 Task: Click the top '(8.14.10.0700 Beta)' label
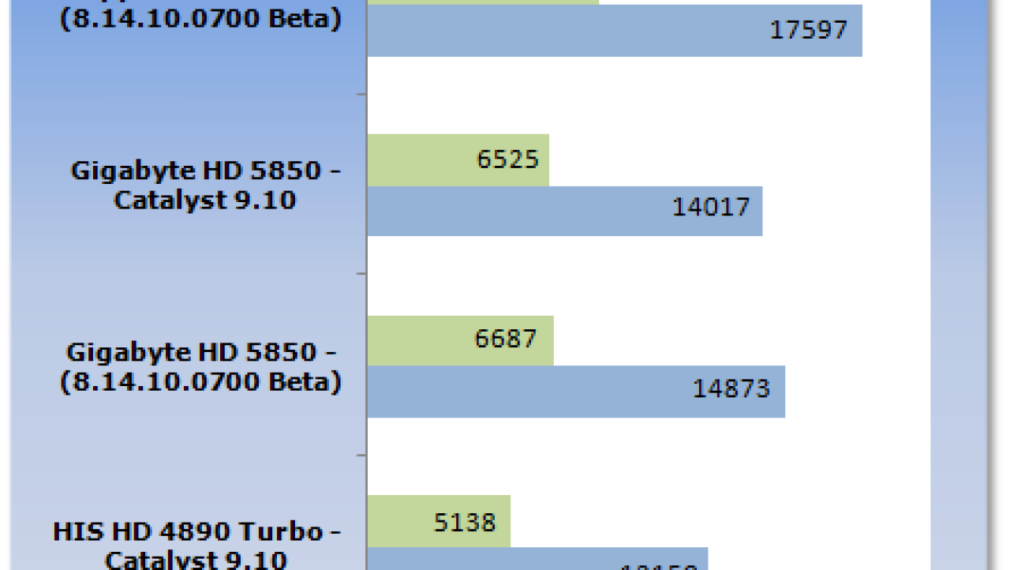(x=201, y=19)
